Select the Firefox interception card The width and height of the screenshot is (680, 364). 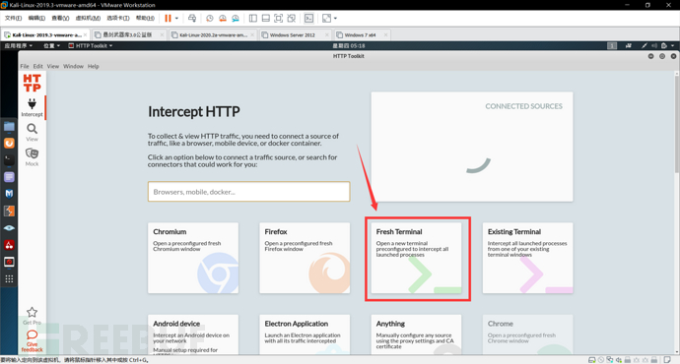(305, 258)
